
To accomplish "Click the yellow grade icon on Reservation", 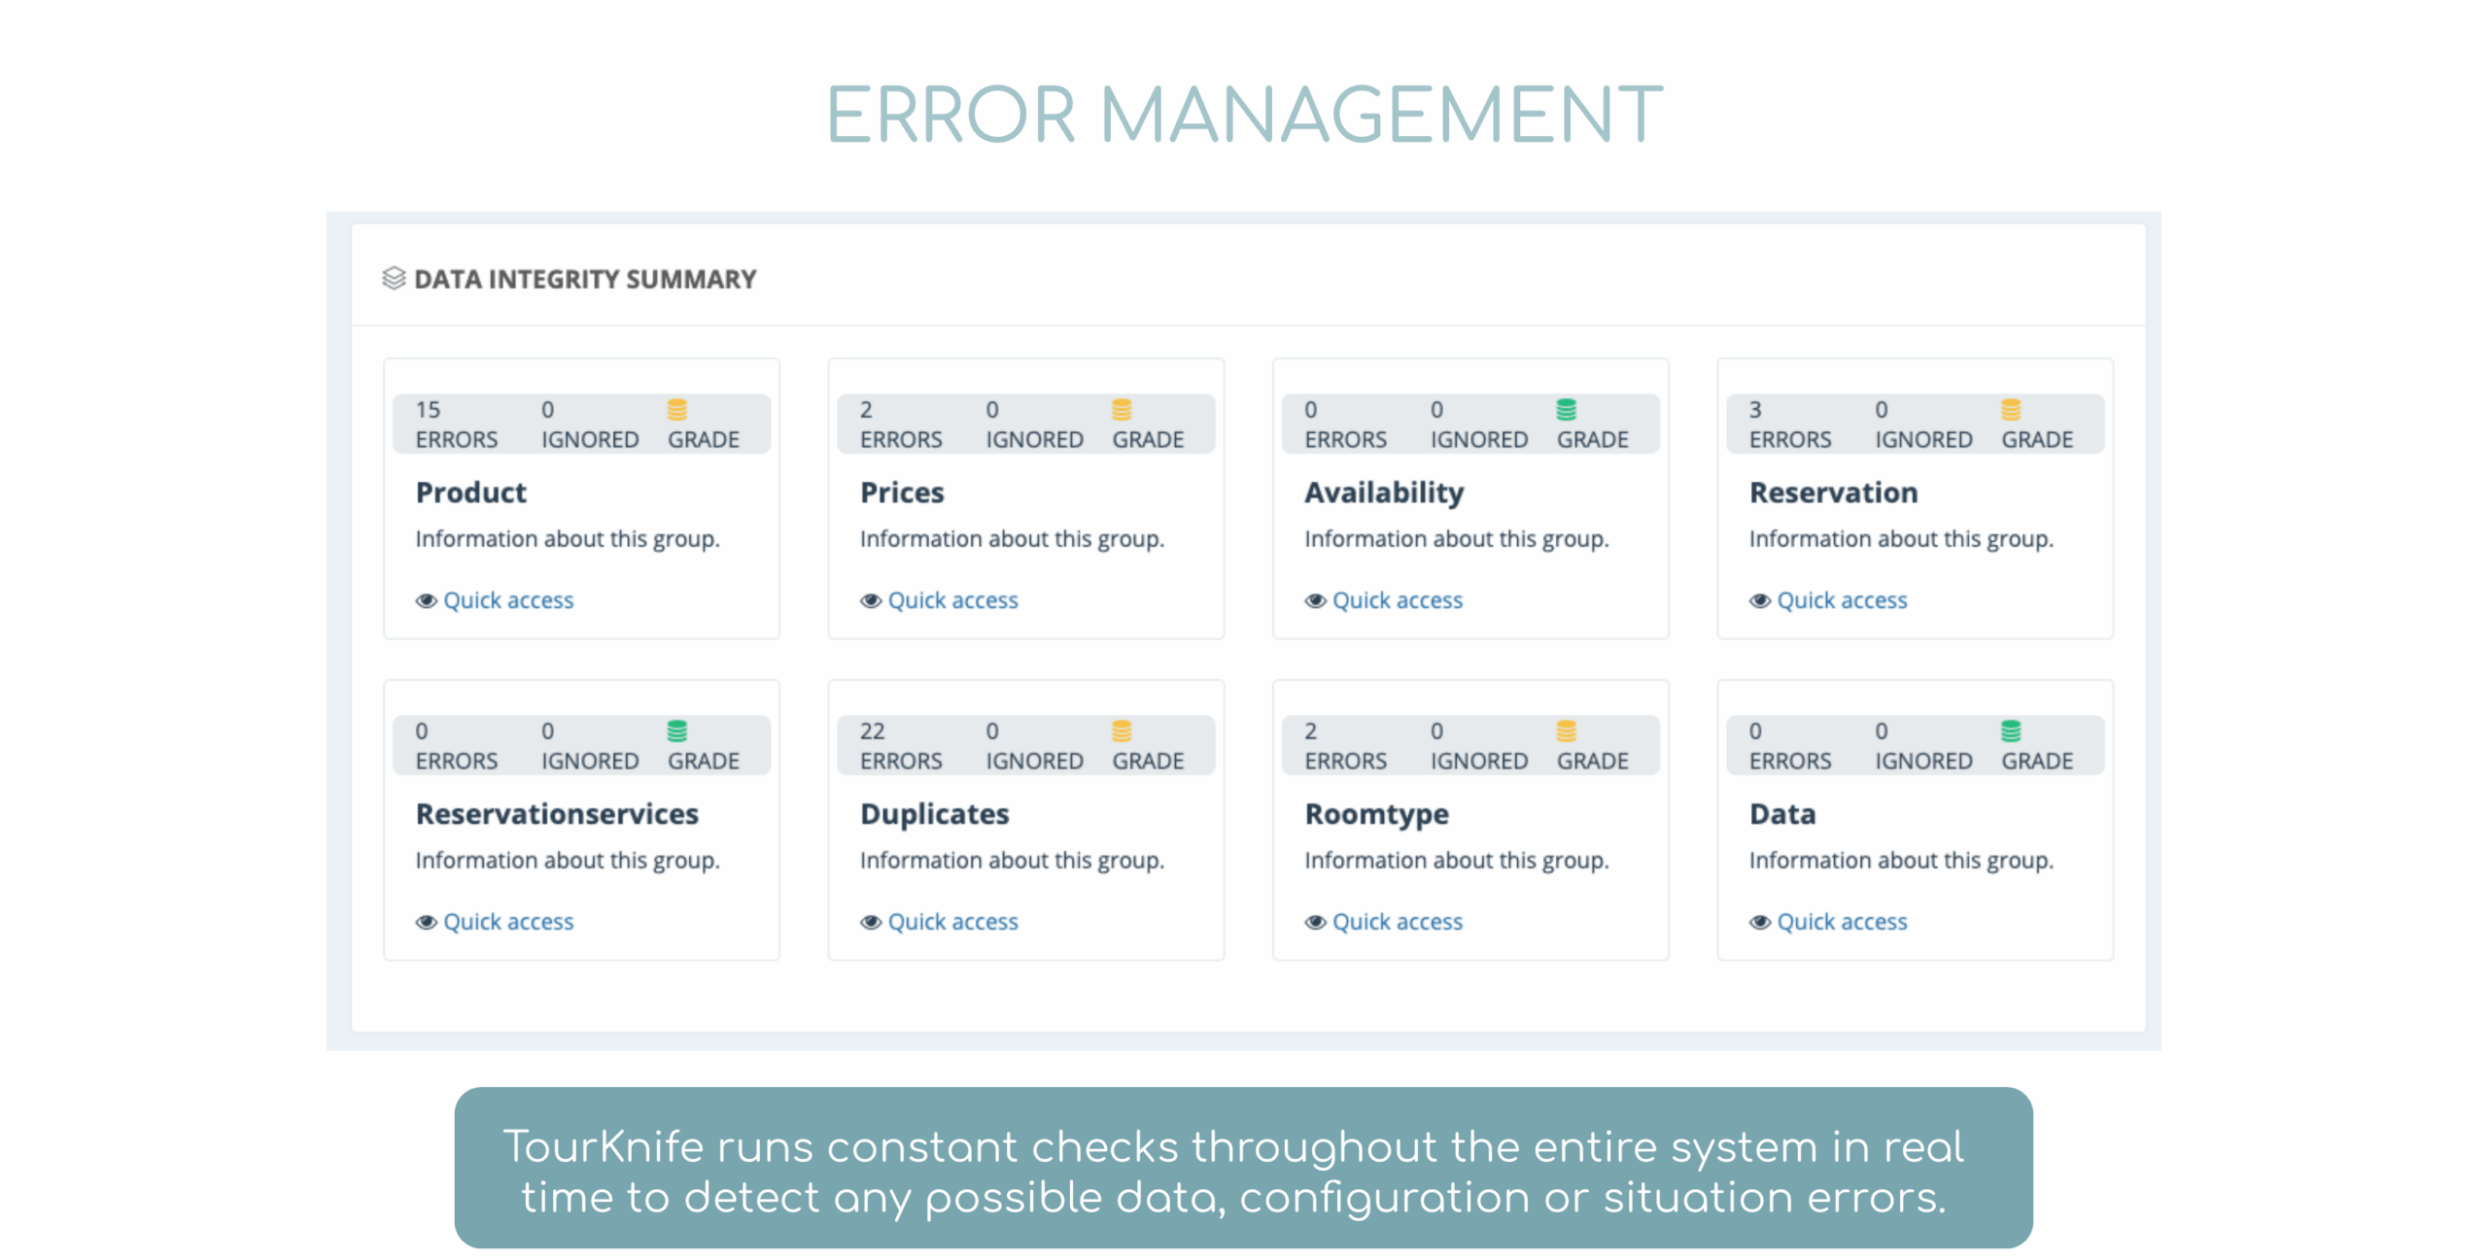I will 2011,410.
